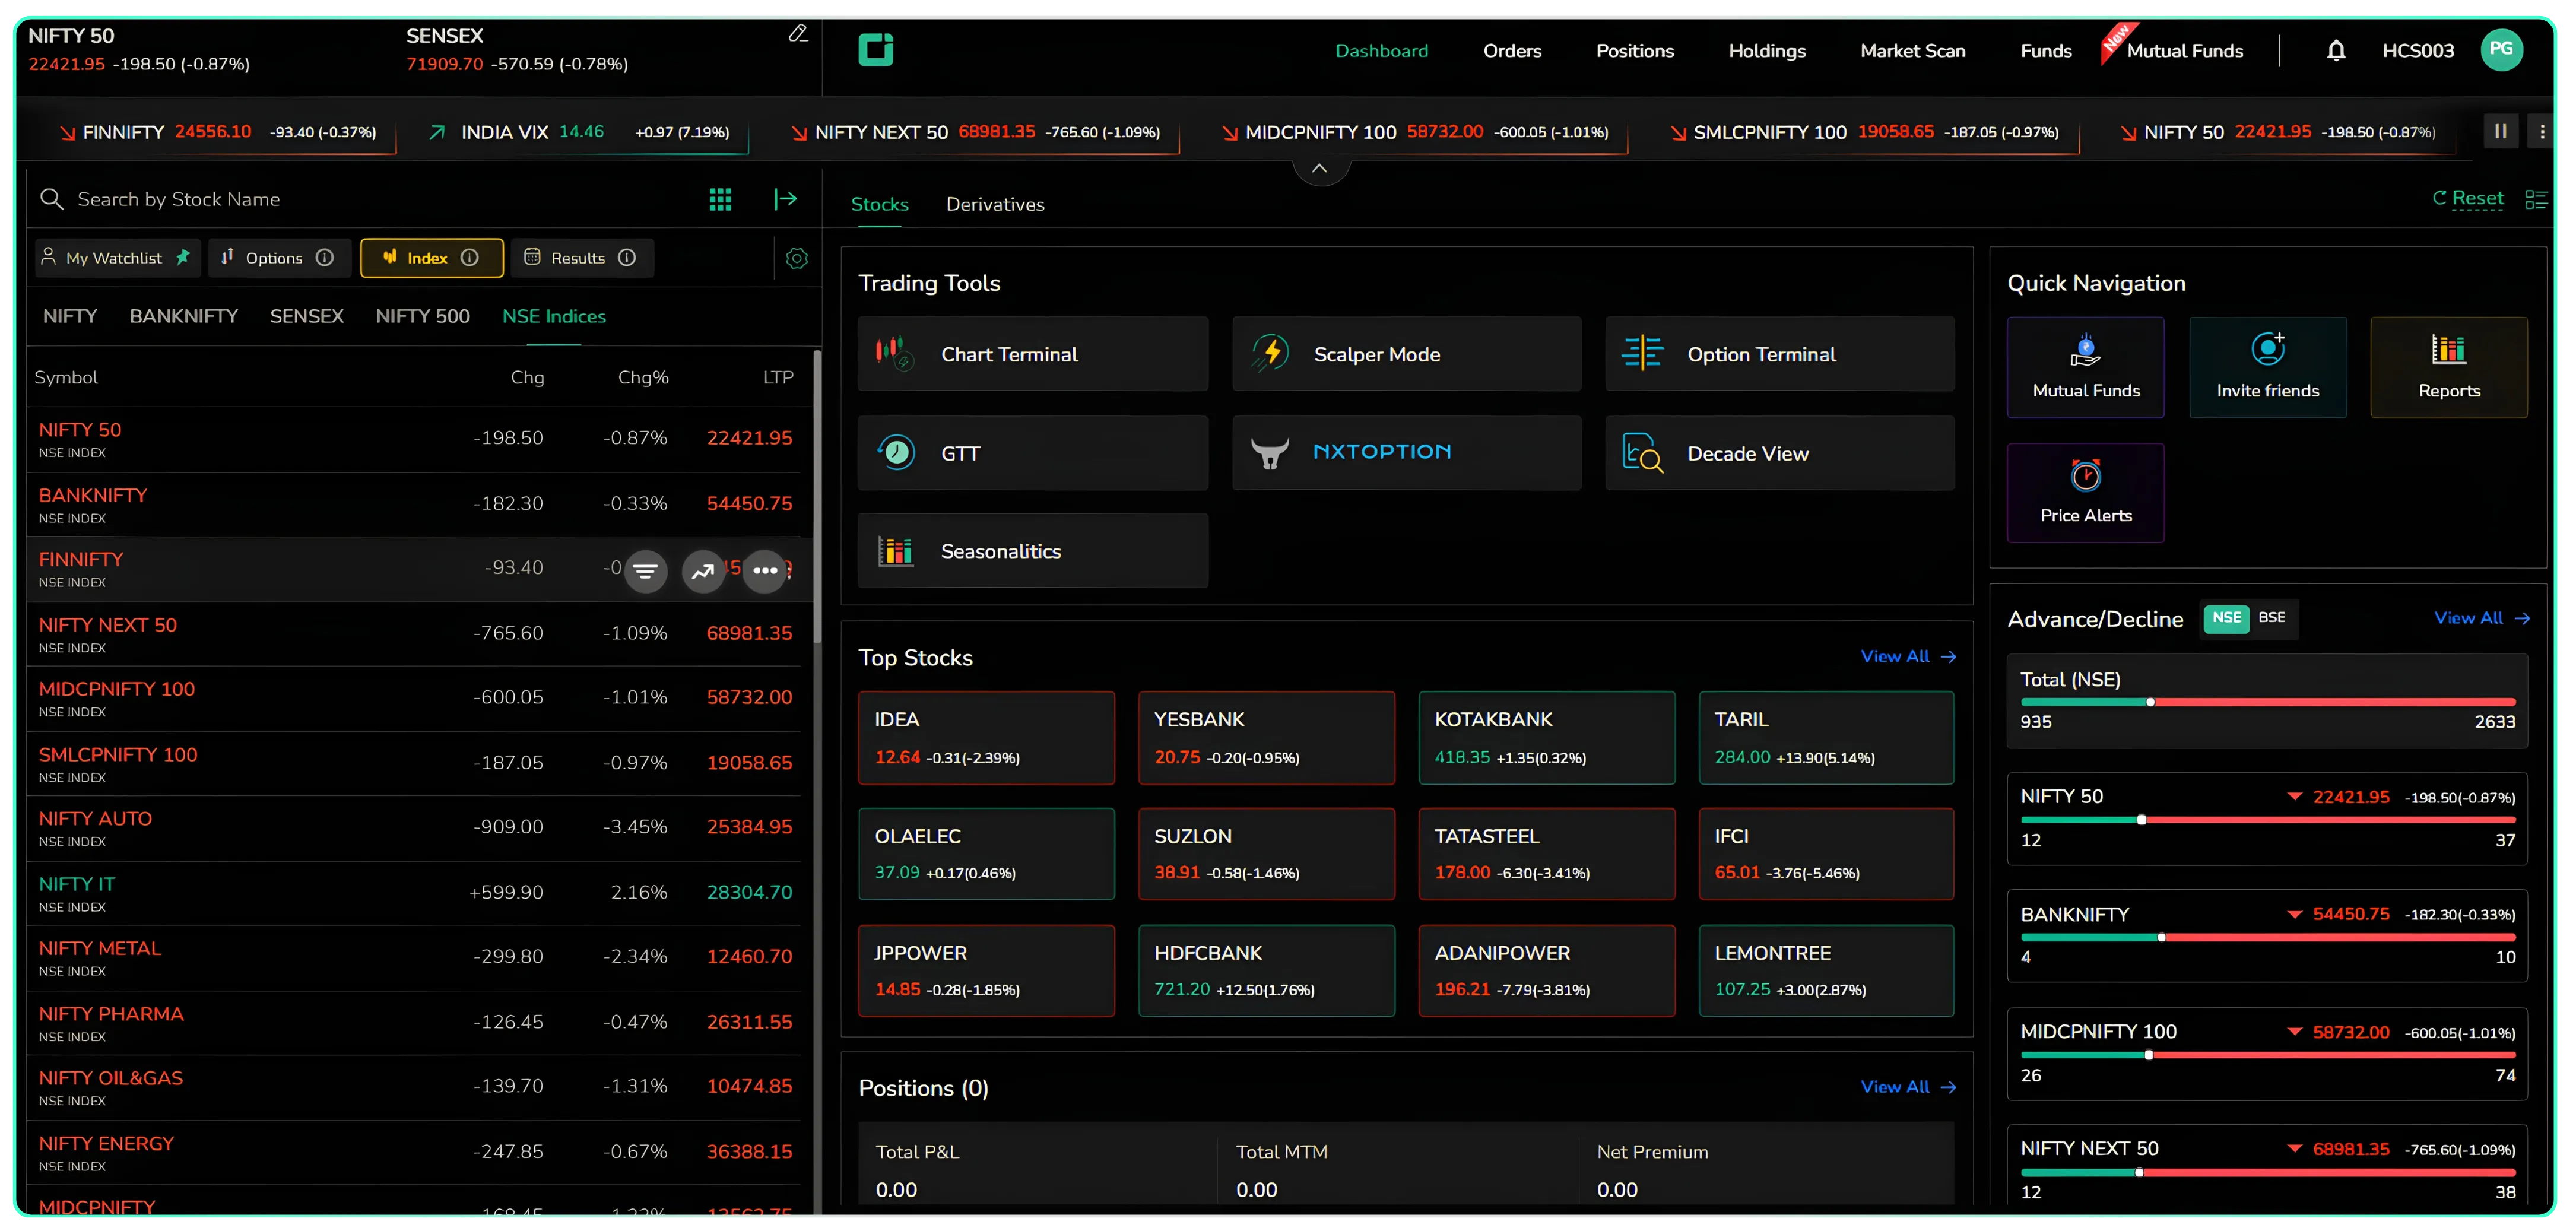The width and height of the screenshot is (2576, 1231).
Task: Open Invite friends quick navigation tile
Action: coord(2267,367)
